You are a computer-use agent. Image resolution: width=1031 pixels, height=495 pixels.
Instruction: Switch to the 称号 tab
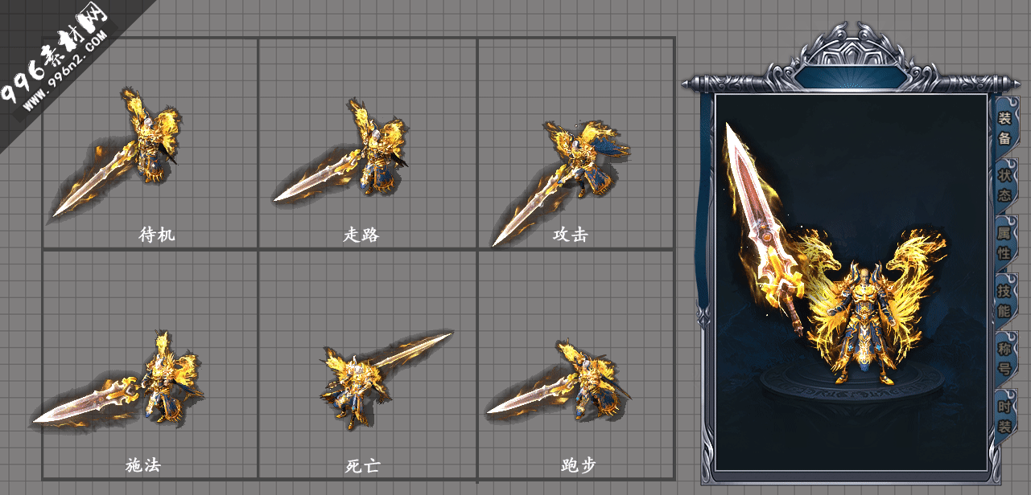(x=1004, y=359)
